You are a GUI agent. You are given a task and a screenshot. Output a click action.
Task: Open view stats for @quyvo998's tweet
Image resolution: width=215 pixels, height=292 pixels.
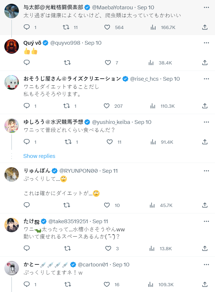tap(151, 63)
